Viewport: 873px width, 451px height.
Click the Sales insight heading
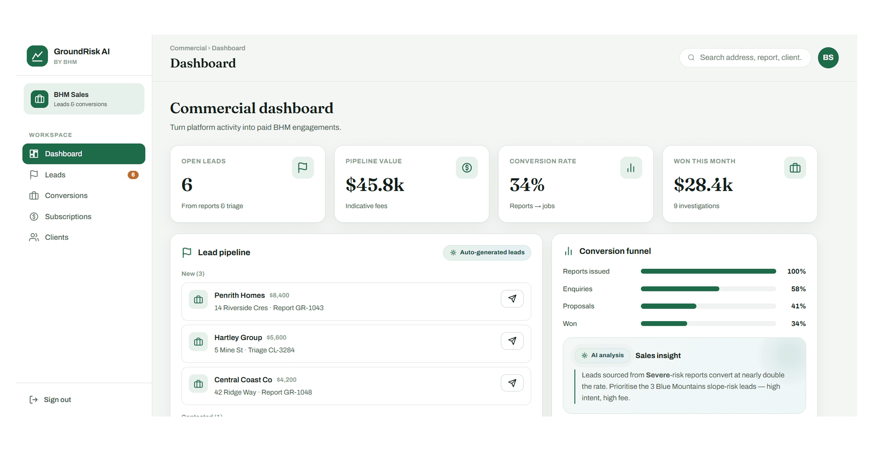coord(658,355)
